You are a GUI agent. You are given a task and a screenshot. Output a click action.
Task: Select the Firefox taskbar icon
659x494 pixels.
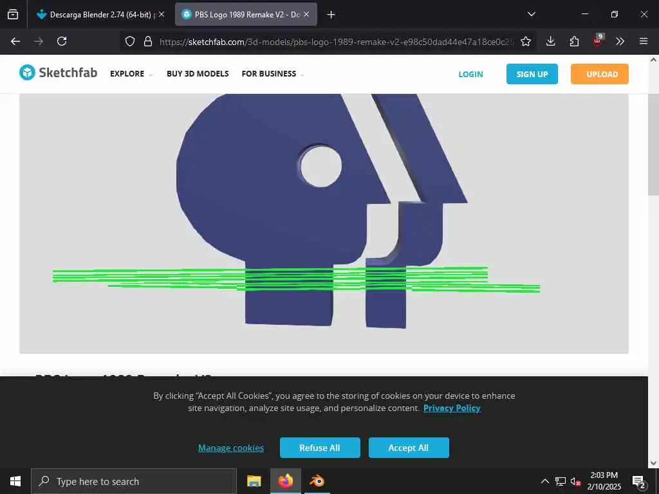[285, 481]
